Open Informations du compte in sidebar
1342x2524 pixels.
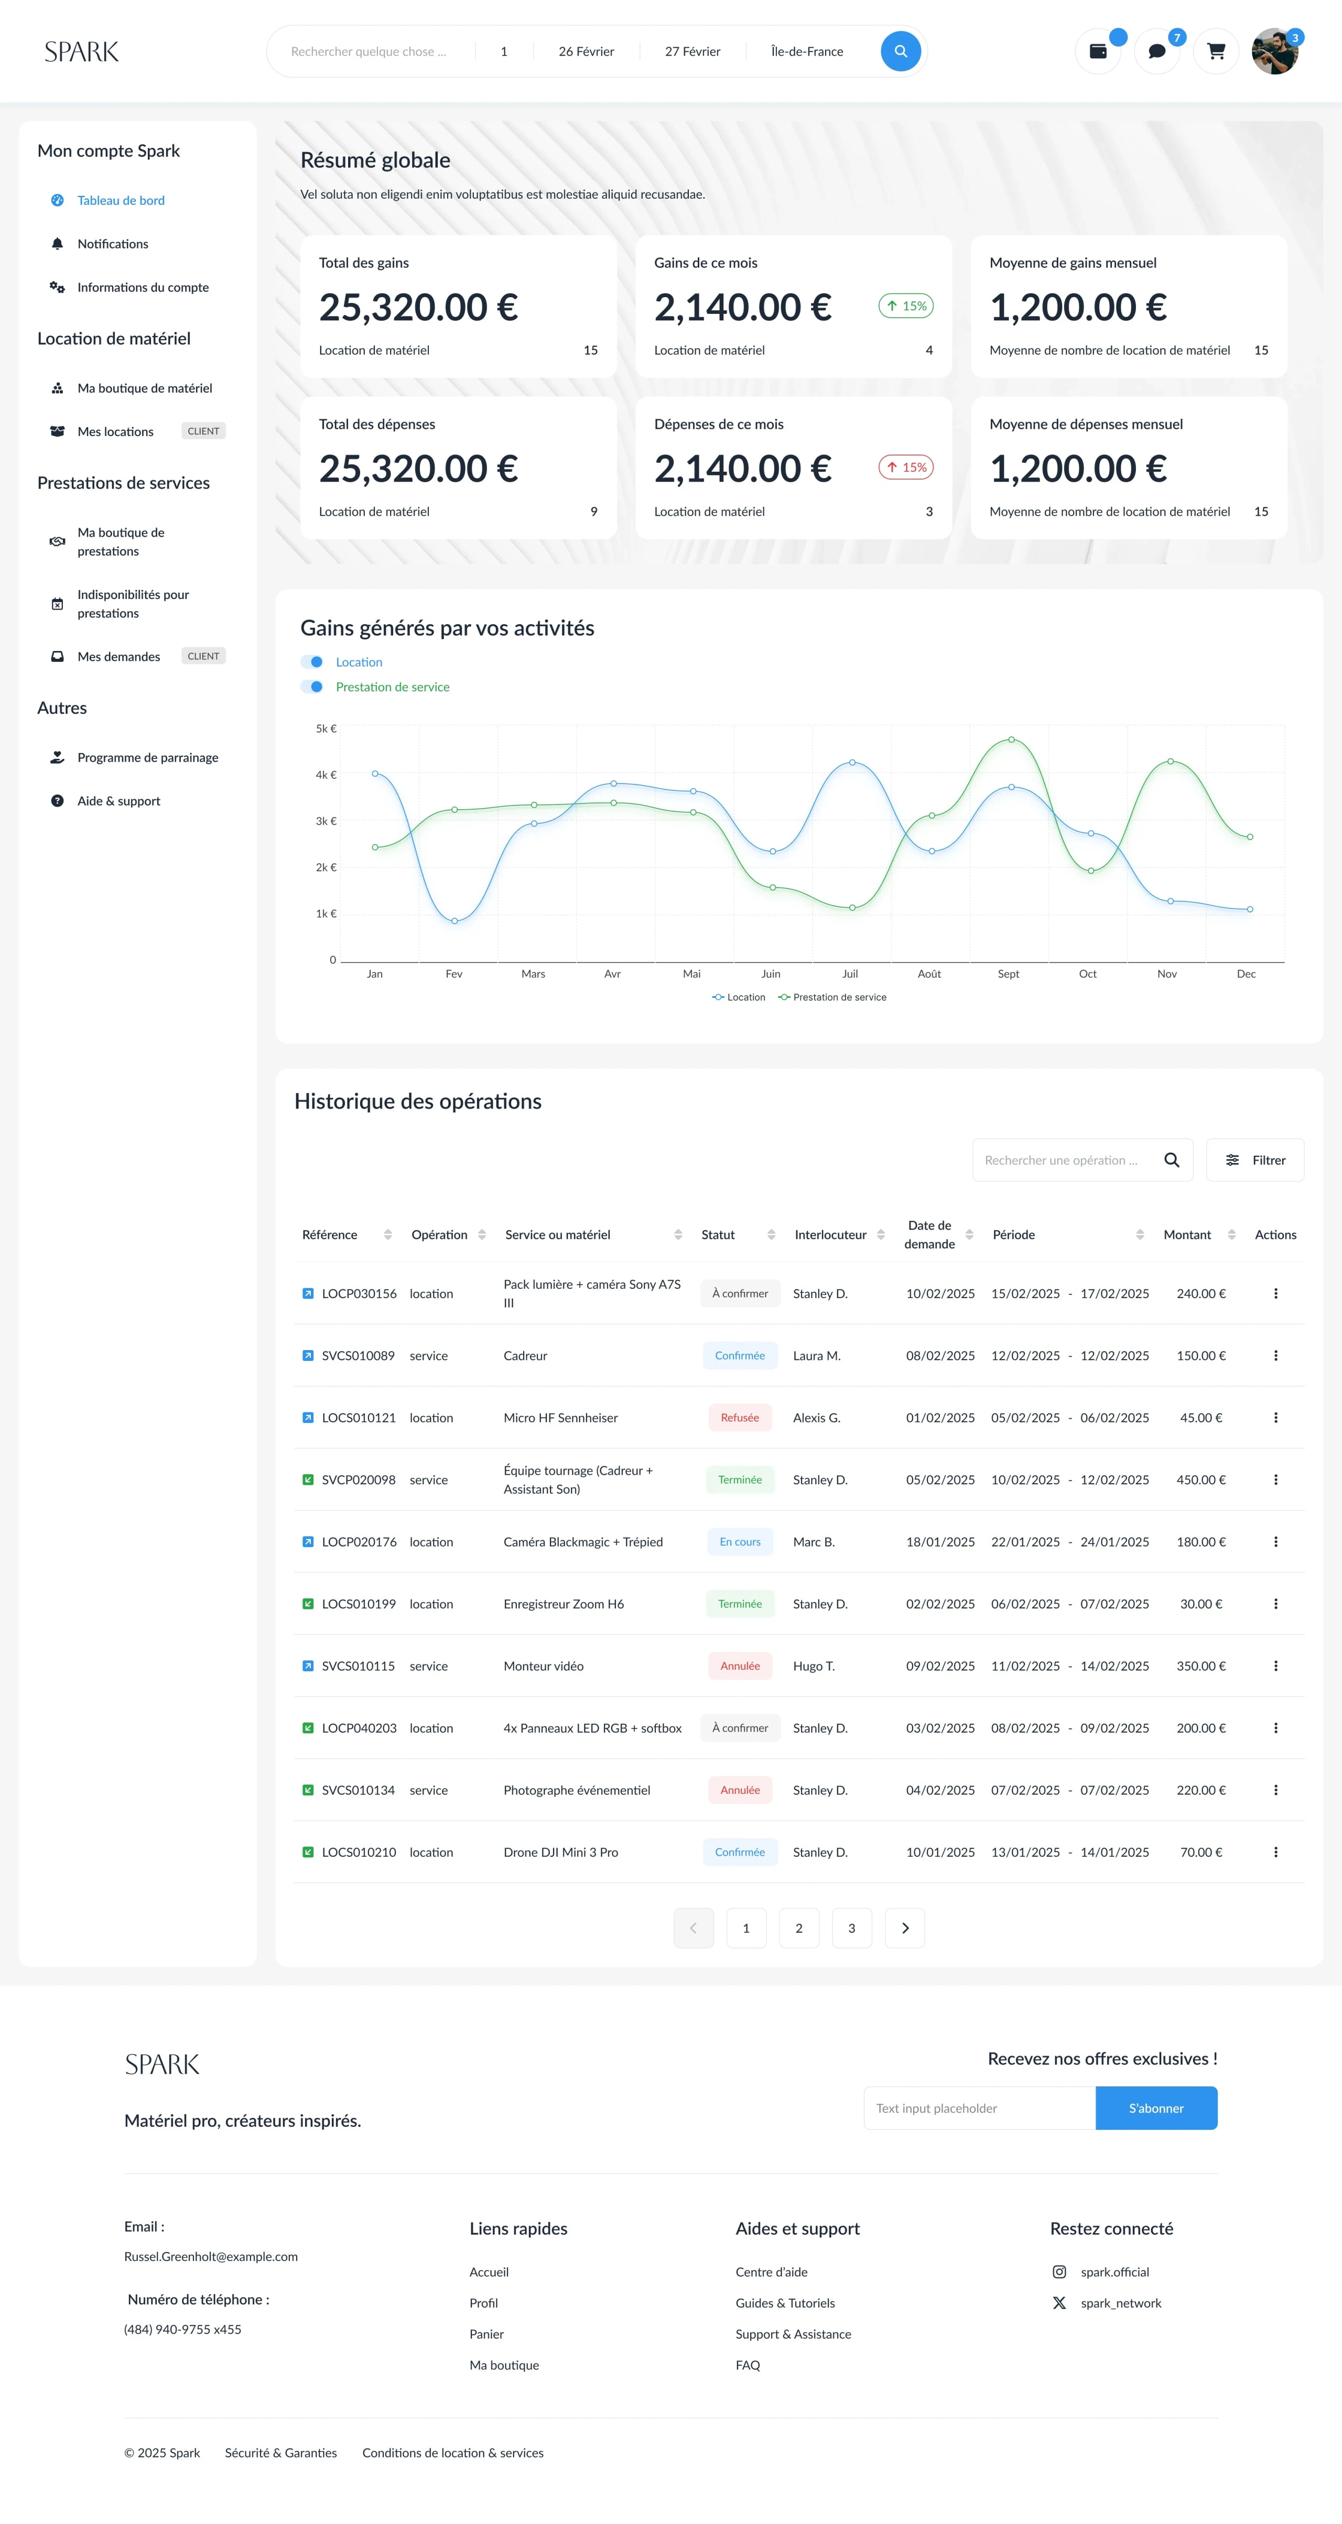[143, 287]
